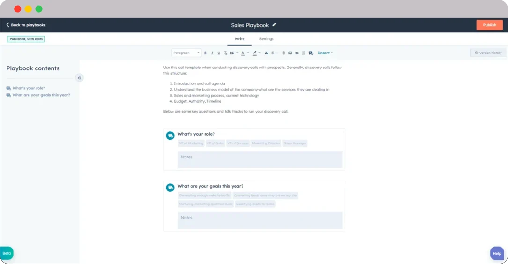
Task: Insert a table with the grid icon
Action: [x=303, y=53]
